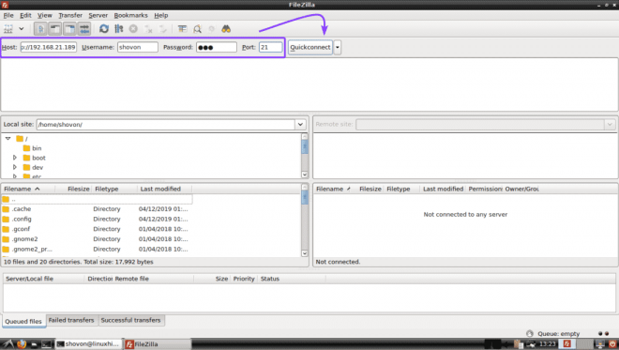Click the local file list vertical scrollbar
619x350 pixels.
305,220
